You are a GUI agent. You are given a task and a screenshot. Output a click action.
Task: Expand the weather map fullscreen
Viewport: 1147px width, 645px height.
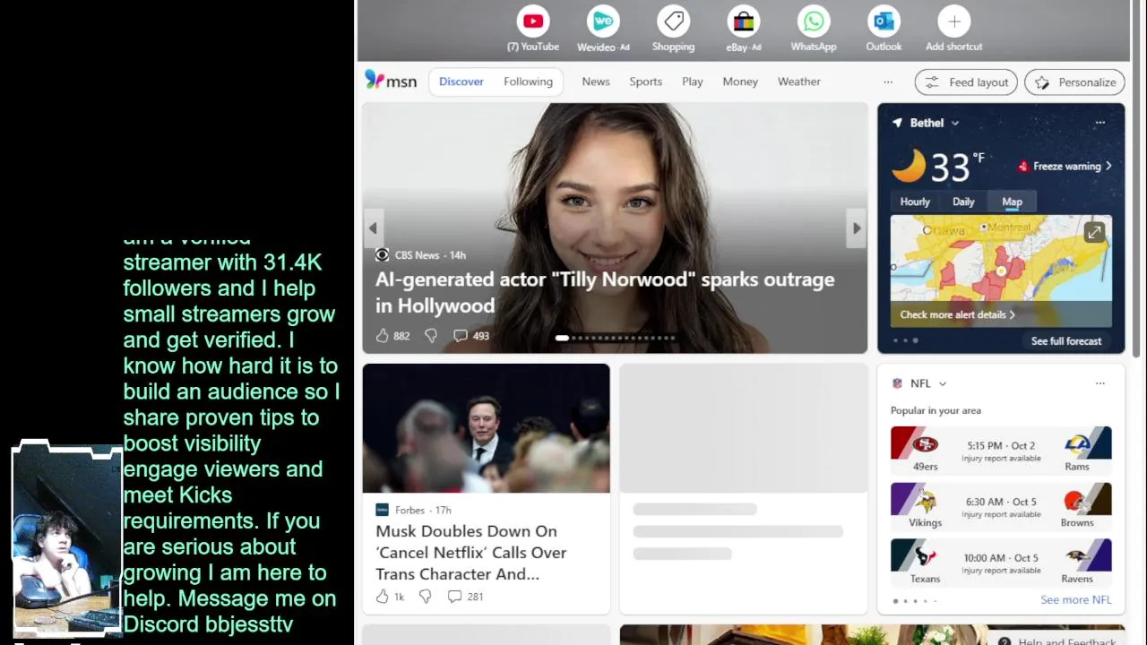click(1094, 233)
